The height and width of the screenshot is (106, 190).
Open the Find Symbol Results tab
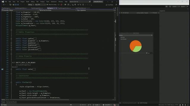coord(11,102)
